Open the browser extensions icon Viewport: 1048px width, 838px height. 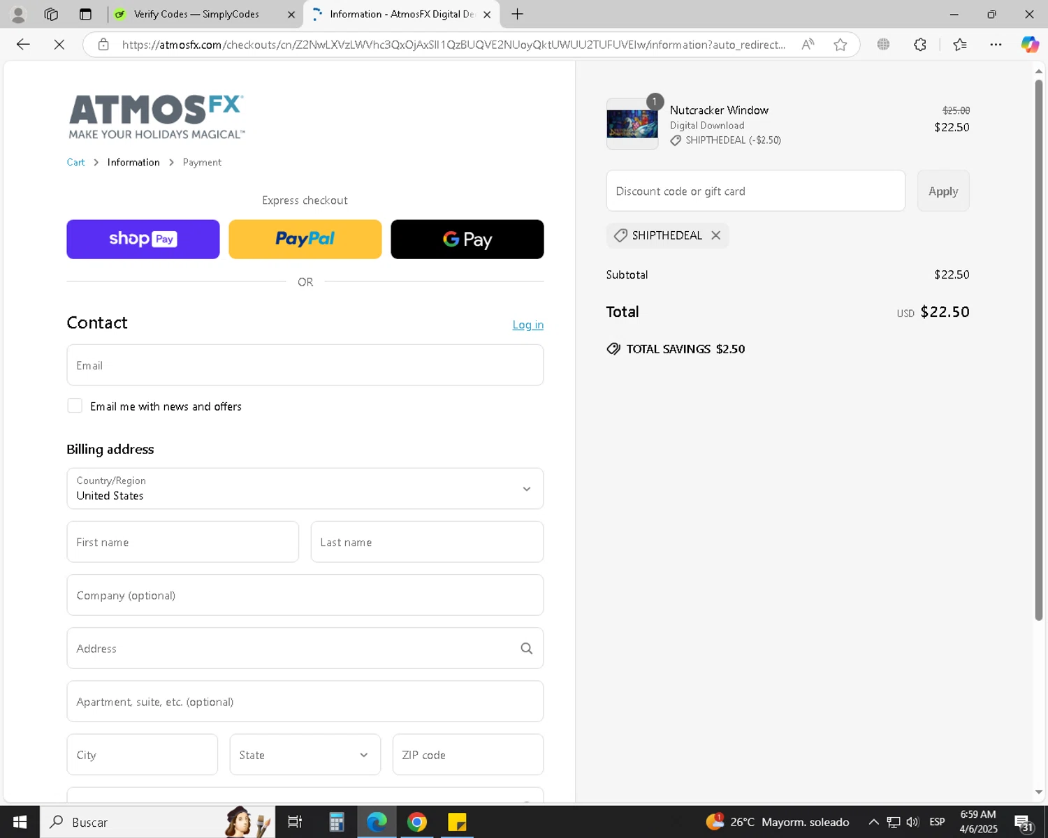[x=920, y=45]
